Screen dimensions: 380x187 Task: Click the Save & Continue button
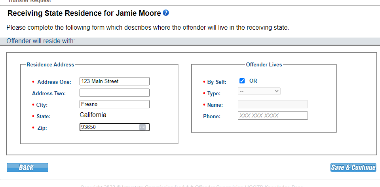pos(353,167)
